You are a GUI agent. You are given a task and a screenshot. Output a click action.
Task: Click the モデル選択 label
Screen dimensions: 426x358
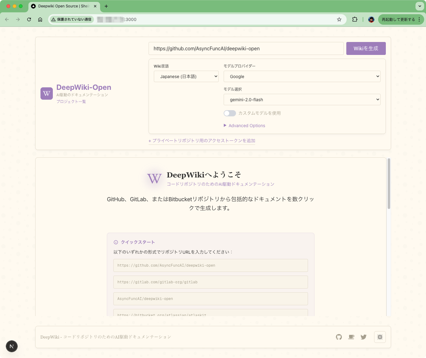[x=233, y=89]
